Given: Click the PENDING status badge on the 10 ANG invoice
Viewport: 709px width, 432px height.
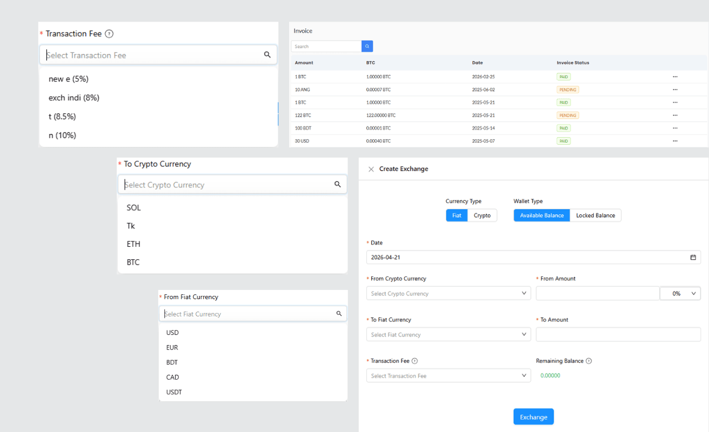Looking at the screenshot, I should (567, 89).
